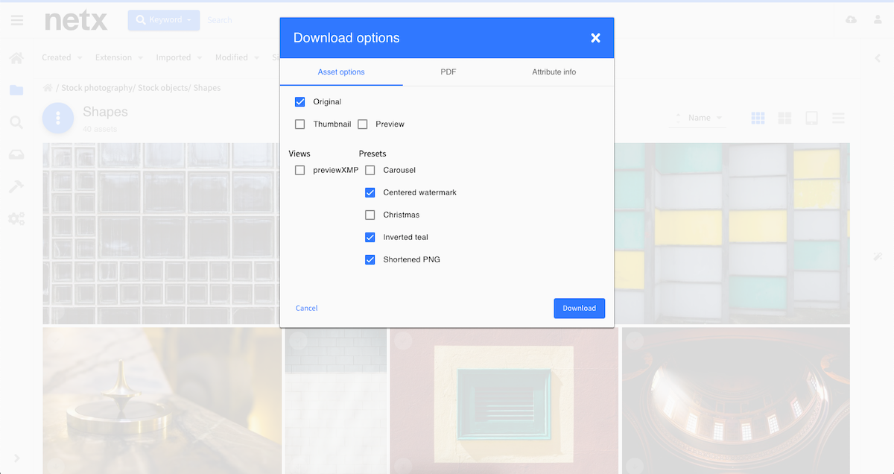Open the search icon in the sidebar
894x474 pixels.
tap(16, 122)
